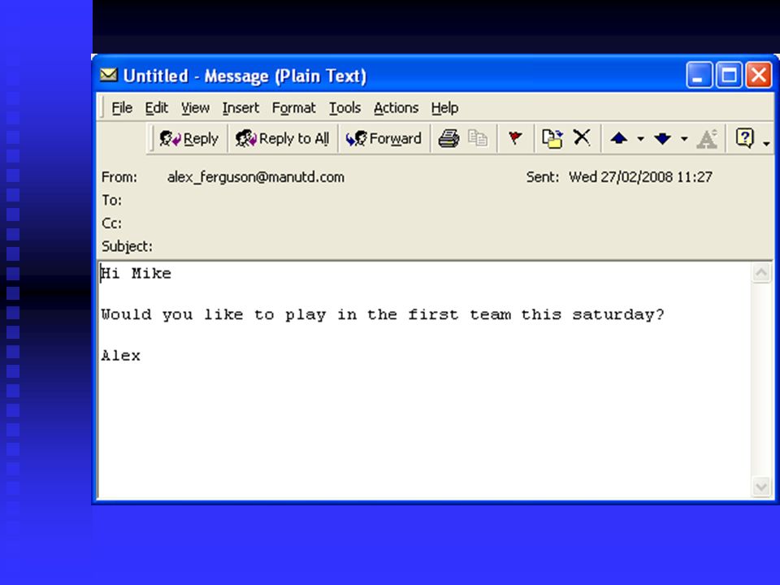Image resolution: width=780 pixels, height=585 pixels.
Task: Open the Insert menu
Action: [x=240, y=108]
